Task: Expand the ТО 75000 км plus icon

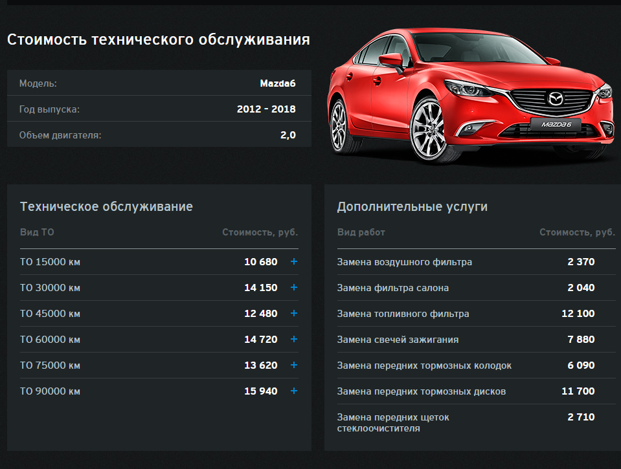Action: (294, 365)
